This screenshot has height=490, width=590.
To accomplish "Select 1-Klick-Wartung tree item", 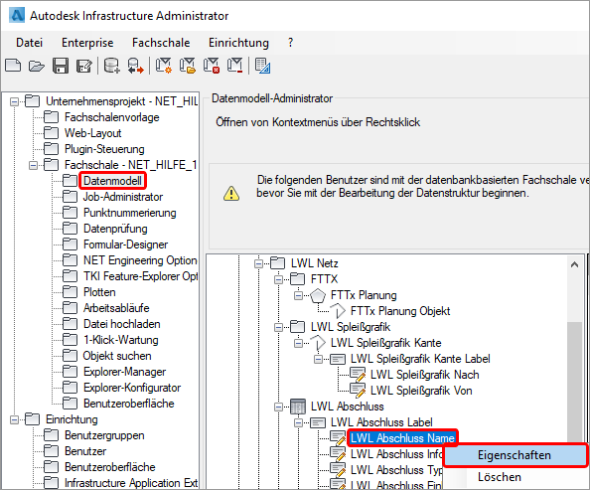I will click(121, 340).
